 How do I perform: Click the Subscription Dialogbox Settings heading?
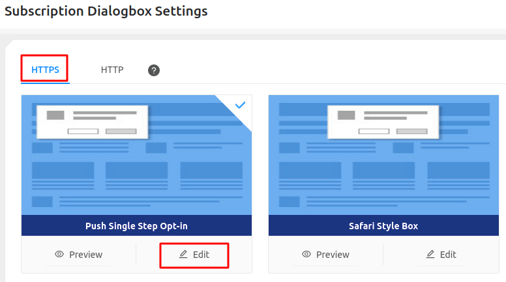[x=106, y=11]
